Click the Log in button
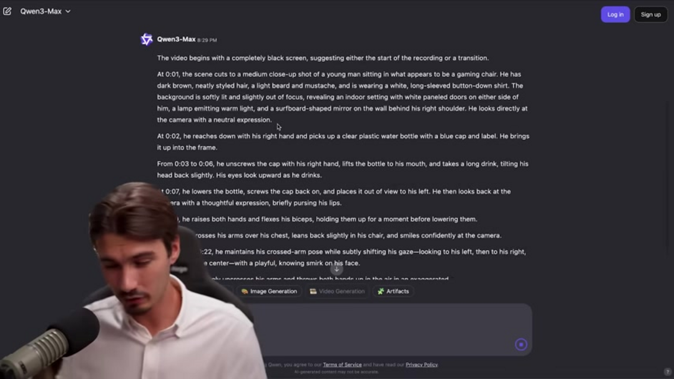674x379 pixels. [x=615, y=14]
